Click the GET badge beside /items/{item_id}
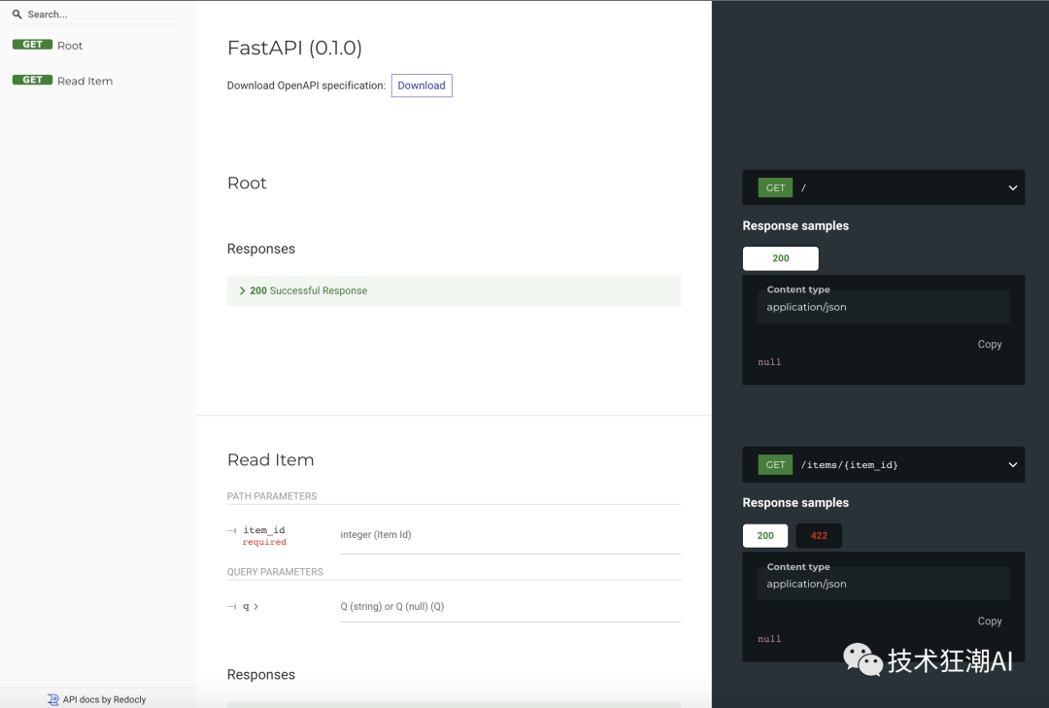The height and width of the screenshot is (708, 1049). point(775,465)
